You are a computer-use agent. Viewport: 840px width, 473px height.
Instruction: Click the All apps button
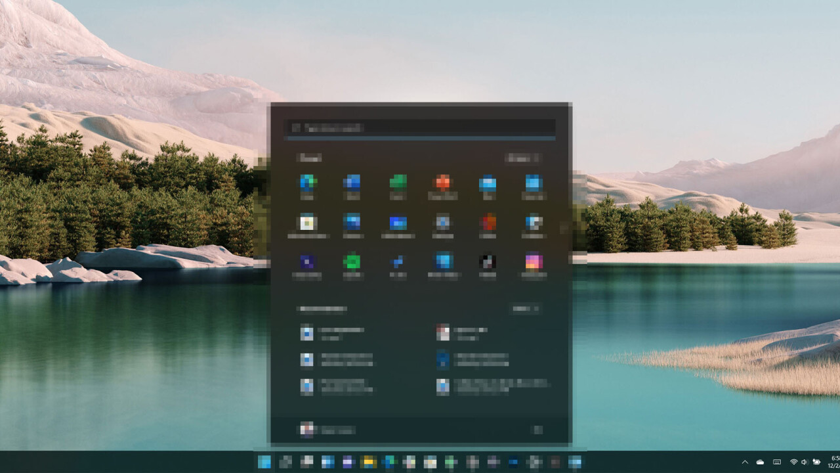(x=522, y=158)
